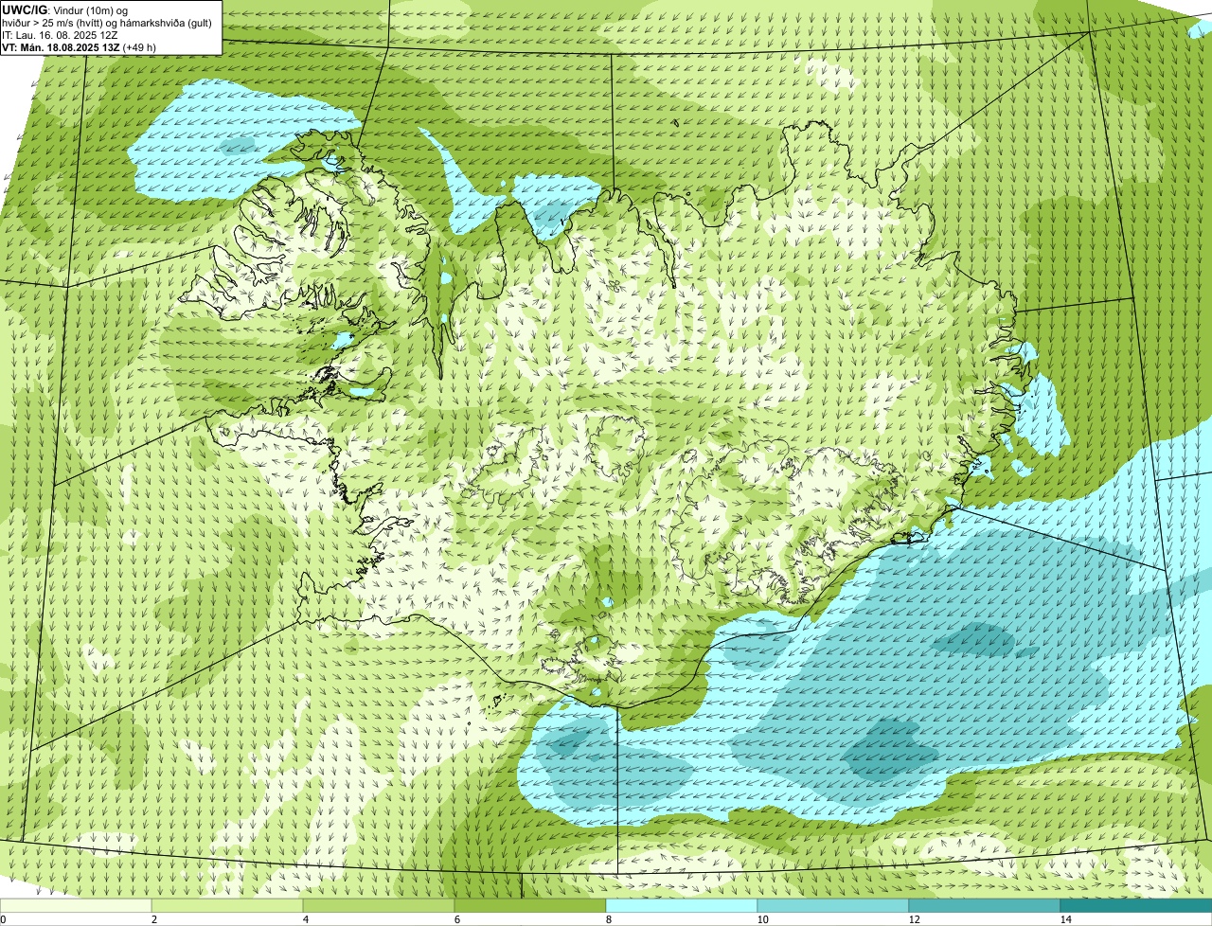Click the 2–4 m/s legend color swatch
This screenshot has height=926, width=1212.
pos(227,905)
